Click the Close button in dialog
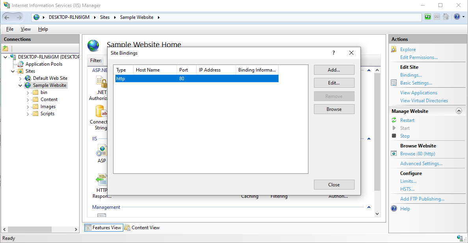Image resolution: width=468 pixels, height=243 pixels. coord(334,185)
